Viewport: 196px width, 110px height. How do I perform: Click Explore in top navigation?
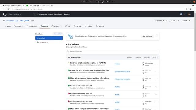[x=67, y=14]
